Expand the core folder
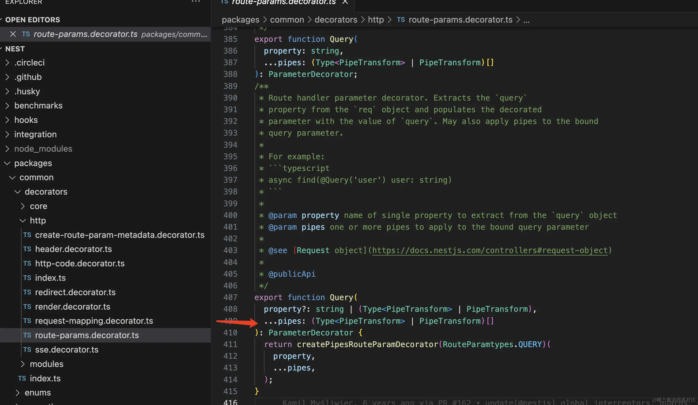Viewport: 698px width, 405px height. coord(23,206)
